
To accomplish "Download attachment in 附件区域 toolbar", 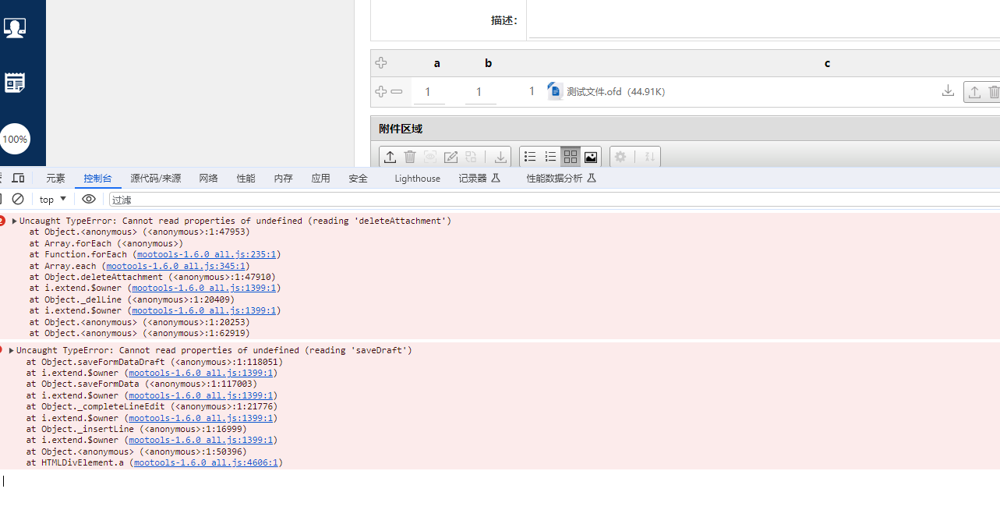I will pos(500,157).
